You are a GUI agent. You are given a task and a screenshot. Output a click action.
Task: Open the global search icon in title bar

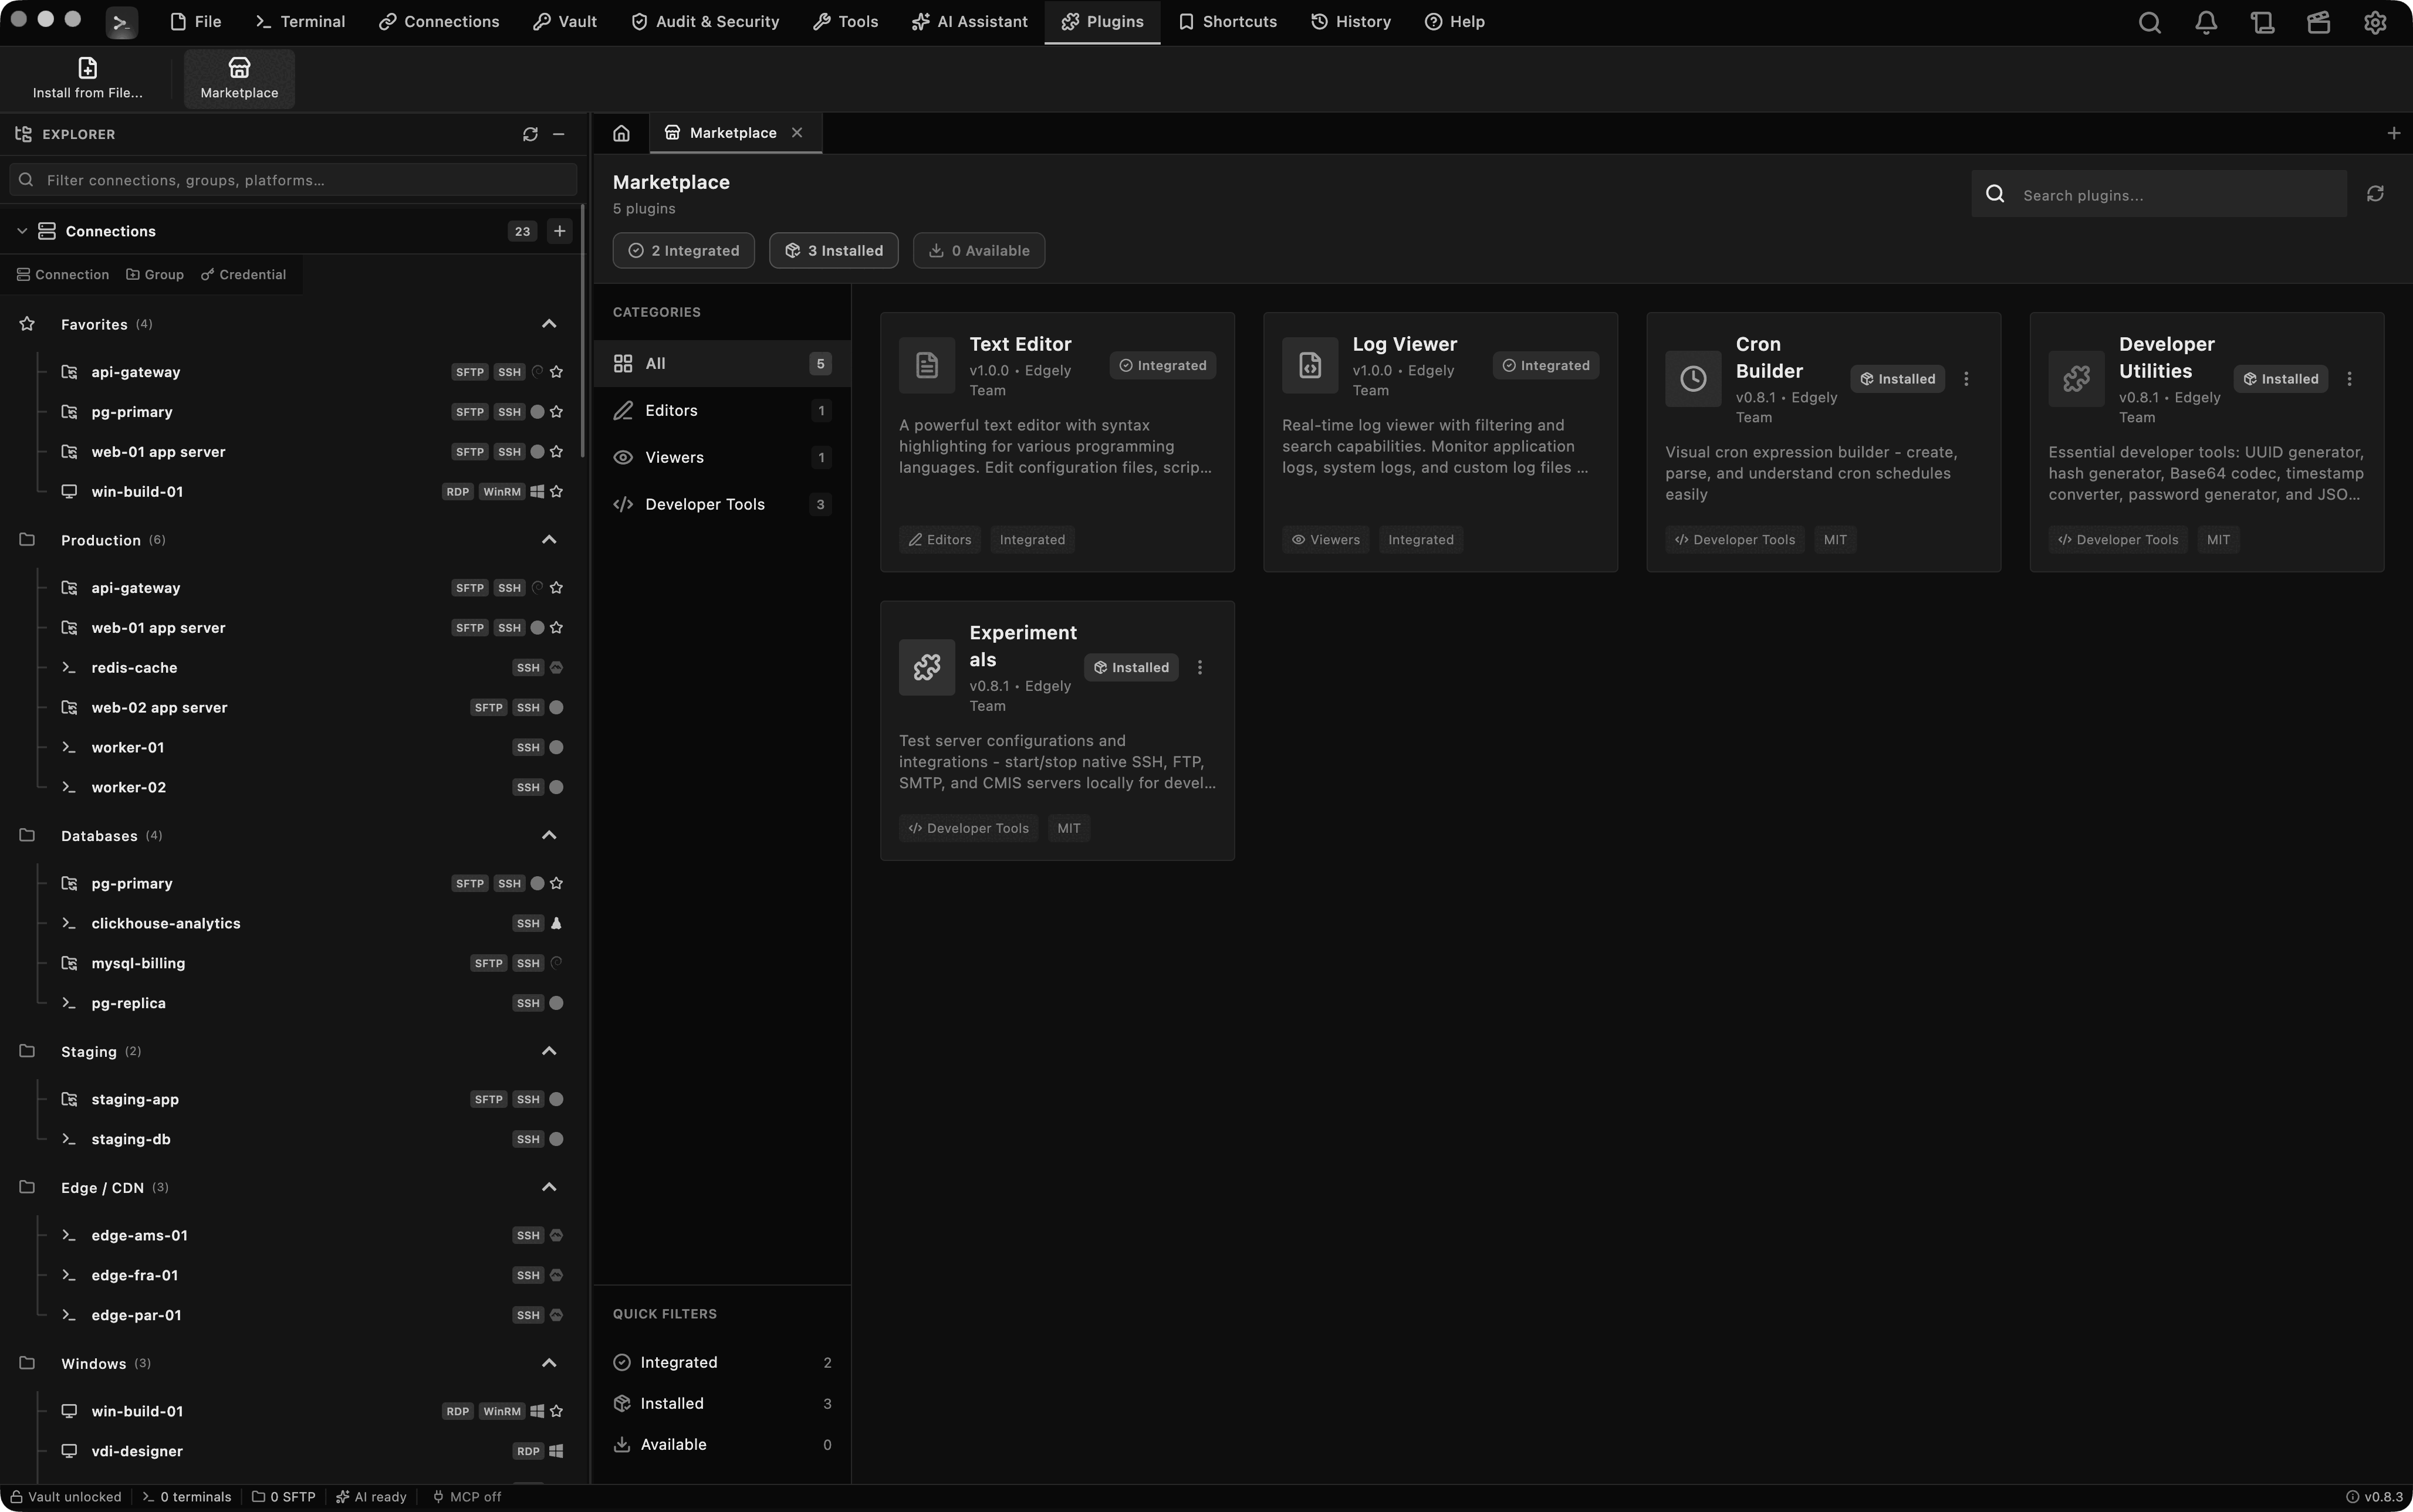2150,22
